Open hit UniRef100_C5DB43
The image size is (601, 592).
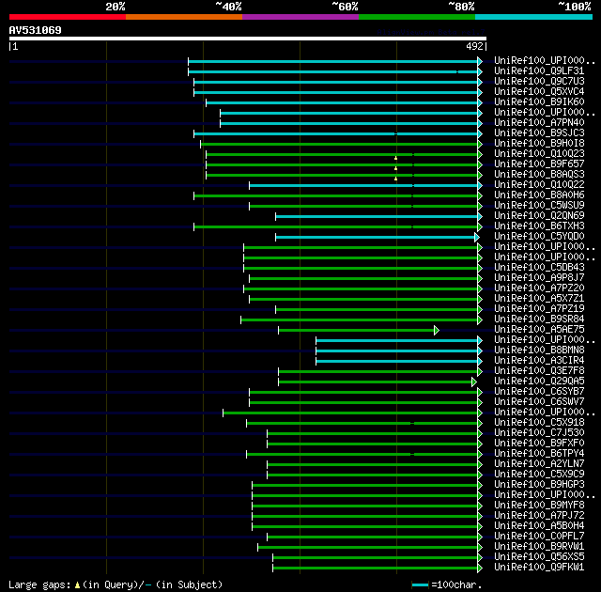[539, 267]
